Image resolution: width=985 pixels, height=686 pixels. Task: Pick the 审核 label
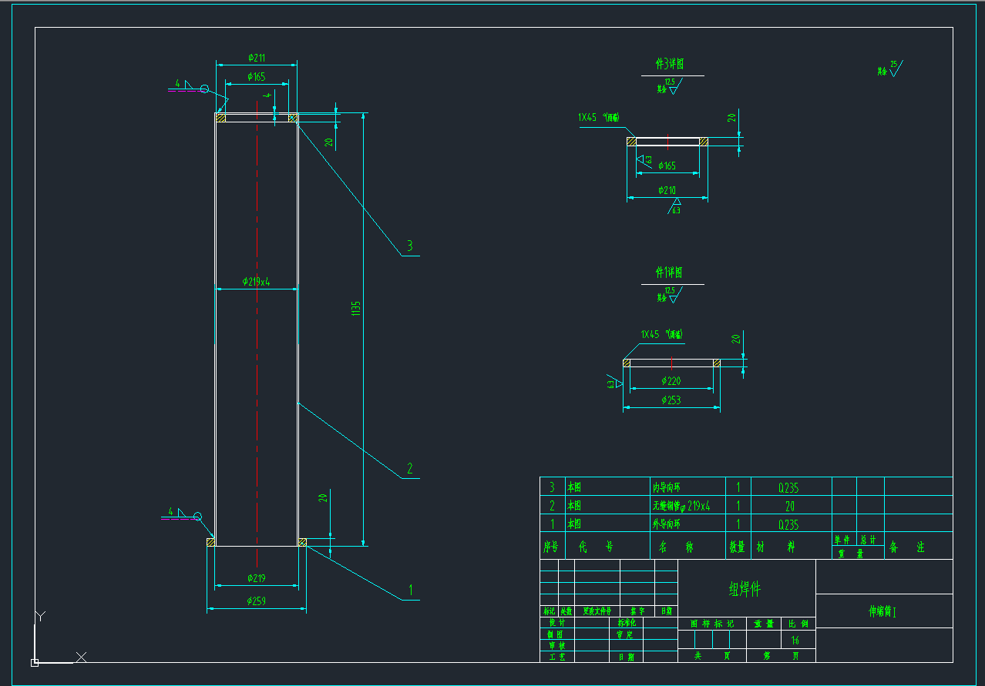556,646
